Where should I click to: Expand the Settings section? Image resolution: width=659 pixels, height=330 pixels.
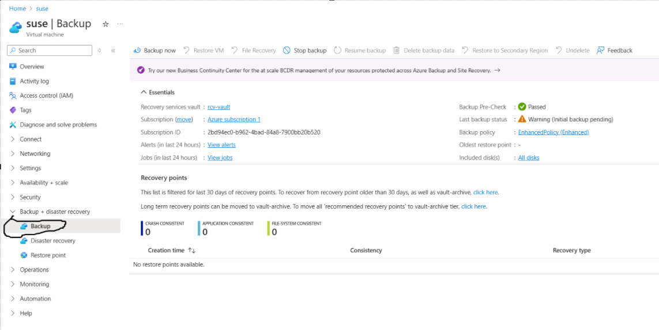click(x=13, y=168)
